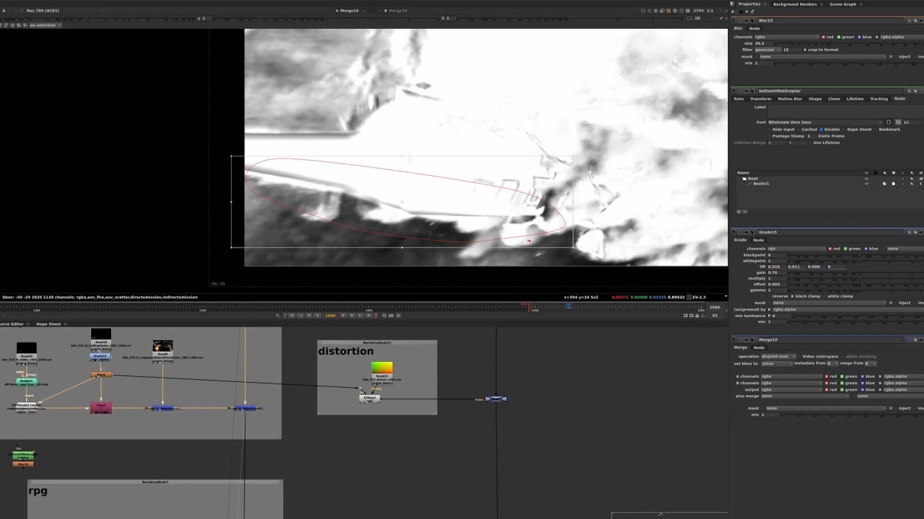Click the italic font icon beside Font
924x519 pixels.
(897, 123)
